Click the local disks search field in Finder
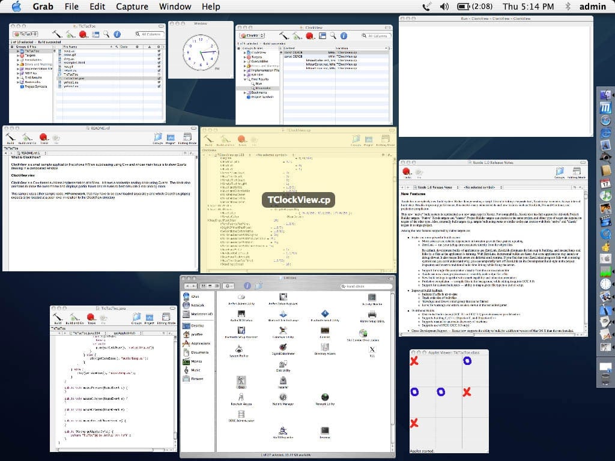 pos(366,286)
